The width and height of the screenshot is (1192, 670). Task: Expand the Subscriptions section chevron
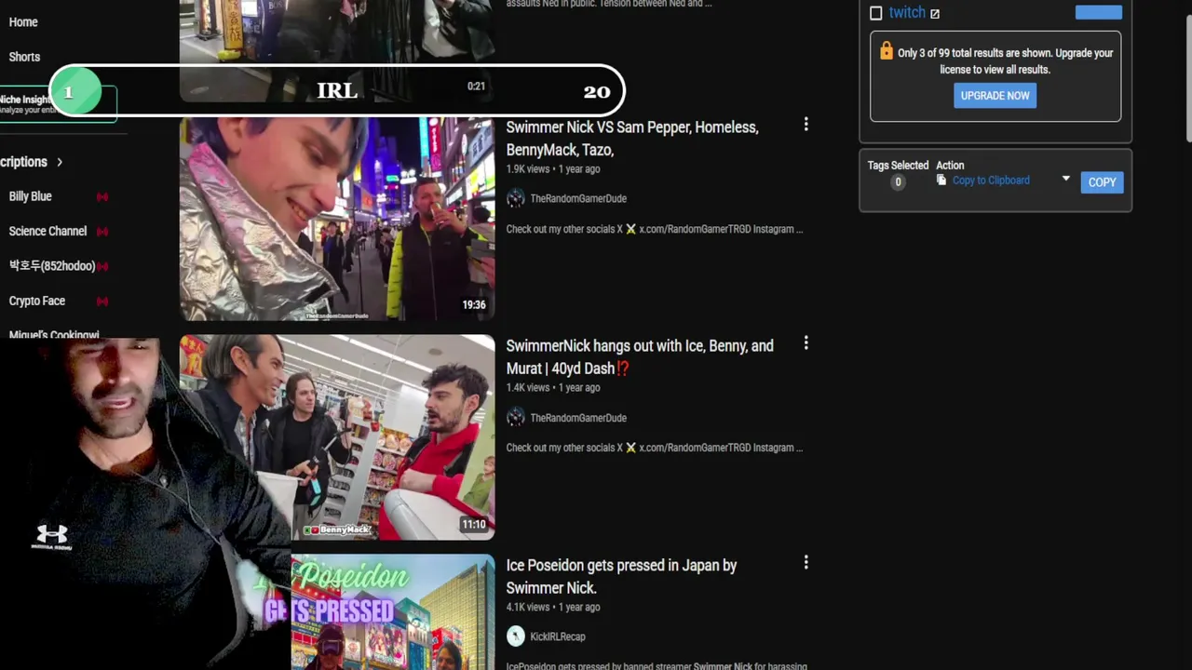pyautogui.click(x=60, y=162)
